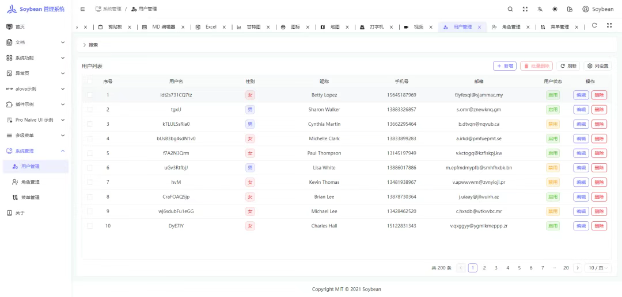
Task: Enter fullscreen via header icon
Action: tap(525, 9)
